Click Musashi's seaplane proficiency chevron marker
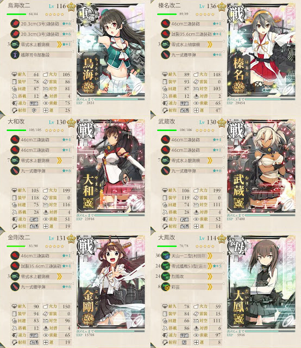This screenshot has width=301, height=348. [x=209, y=160]
